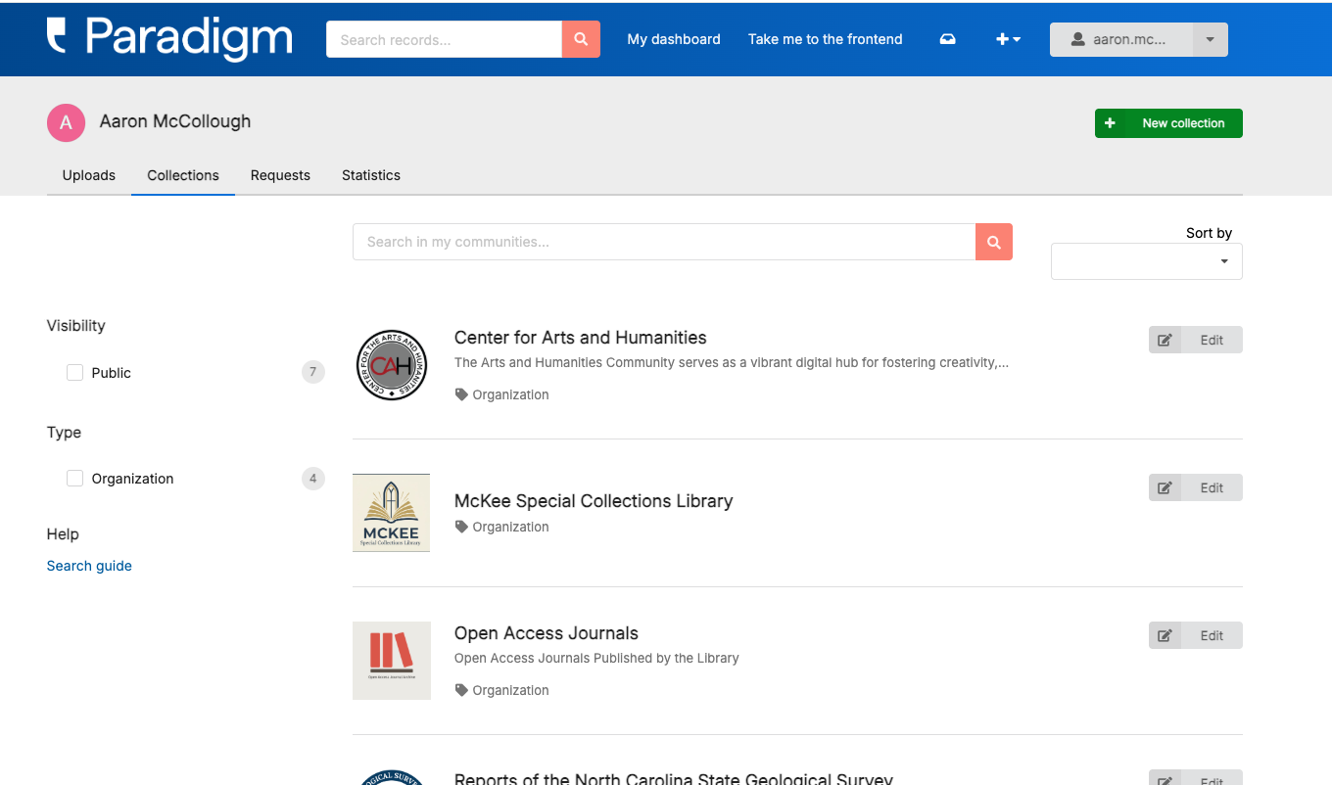
Task: Click the Open Access Journals description text
Action: point(596,658)
